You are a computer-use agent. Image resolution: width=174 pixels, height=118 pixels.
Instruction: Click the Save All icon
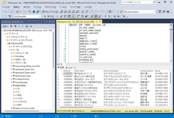point(38,12)
